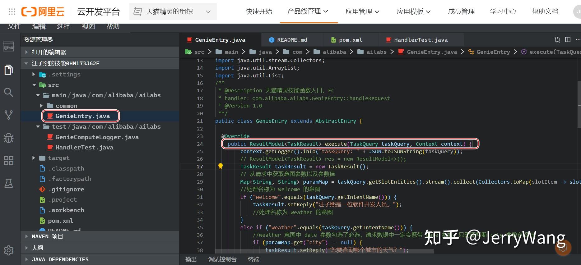581x265 pixels.
Task: Switch to the README.md tab
Action: 292,40
